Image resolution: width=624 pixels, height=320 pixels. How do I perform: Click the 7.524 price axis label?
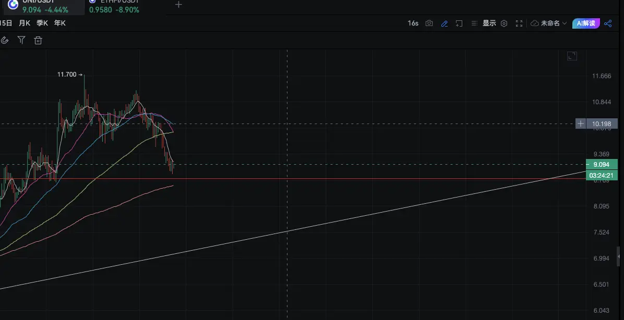pyautogui.click(x=602, y=232)
